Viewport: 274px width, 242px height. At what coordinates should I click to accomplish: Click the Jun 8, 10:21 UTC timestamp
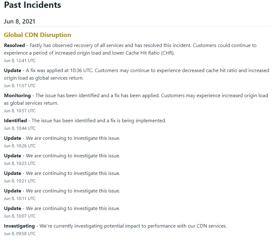[20, 181]
